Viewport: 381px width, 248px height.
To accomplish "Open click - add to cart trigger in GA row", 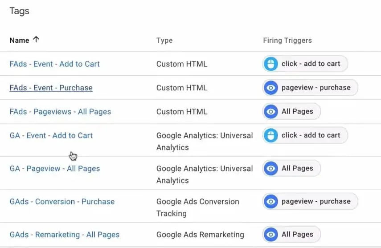I will click(x=305, y=135).
